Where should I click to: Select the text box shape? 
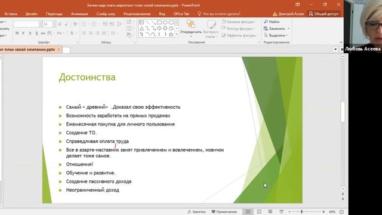pyautogui.click(x=141, y=23)
